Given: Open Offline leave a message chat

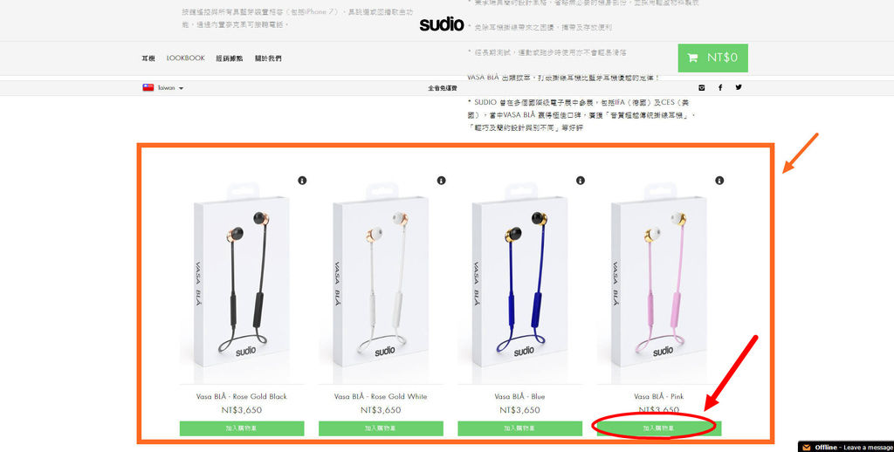Looking at the screenshot, I should [x=846, y=447].
